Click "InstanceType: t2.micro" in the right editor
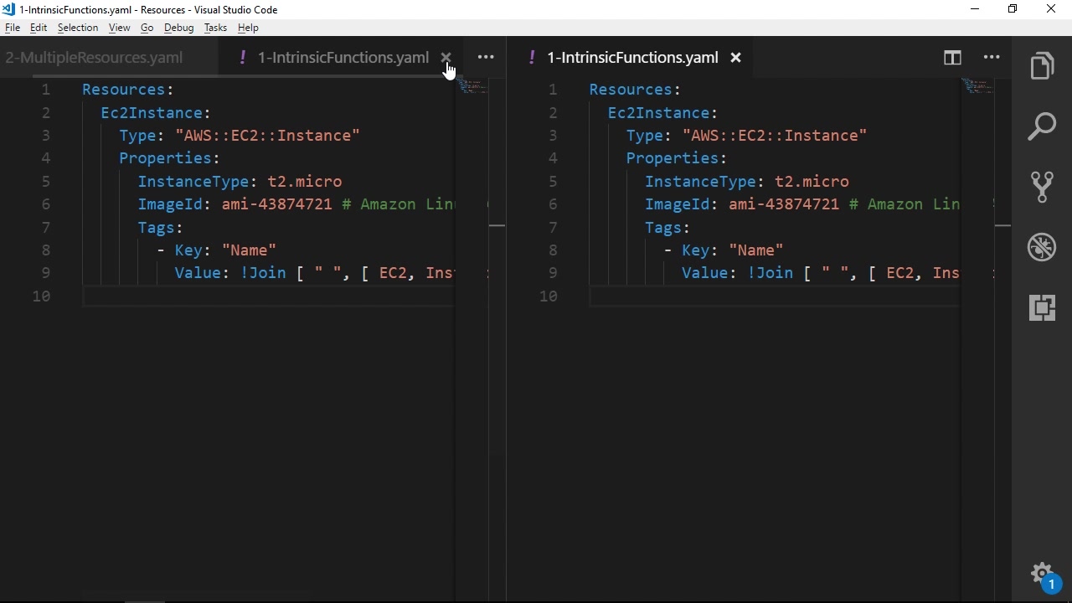This screenshot has width=1072, height=603. 747,182
